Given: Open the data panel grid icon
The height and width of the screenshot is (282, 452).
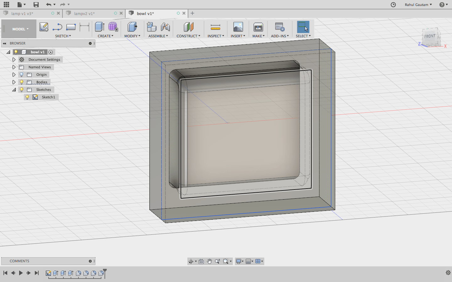Looking at the screenshot, I should pos(6,4).
